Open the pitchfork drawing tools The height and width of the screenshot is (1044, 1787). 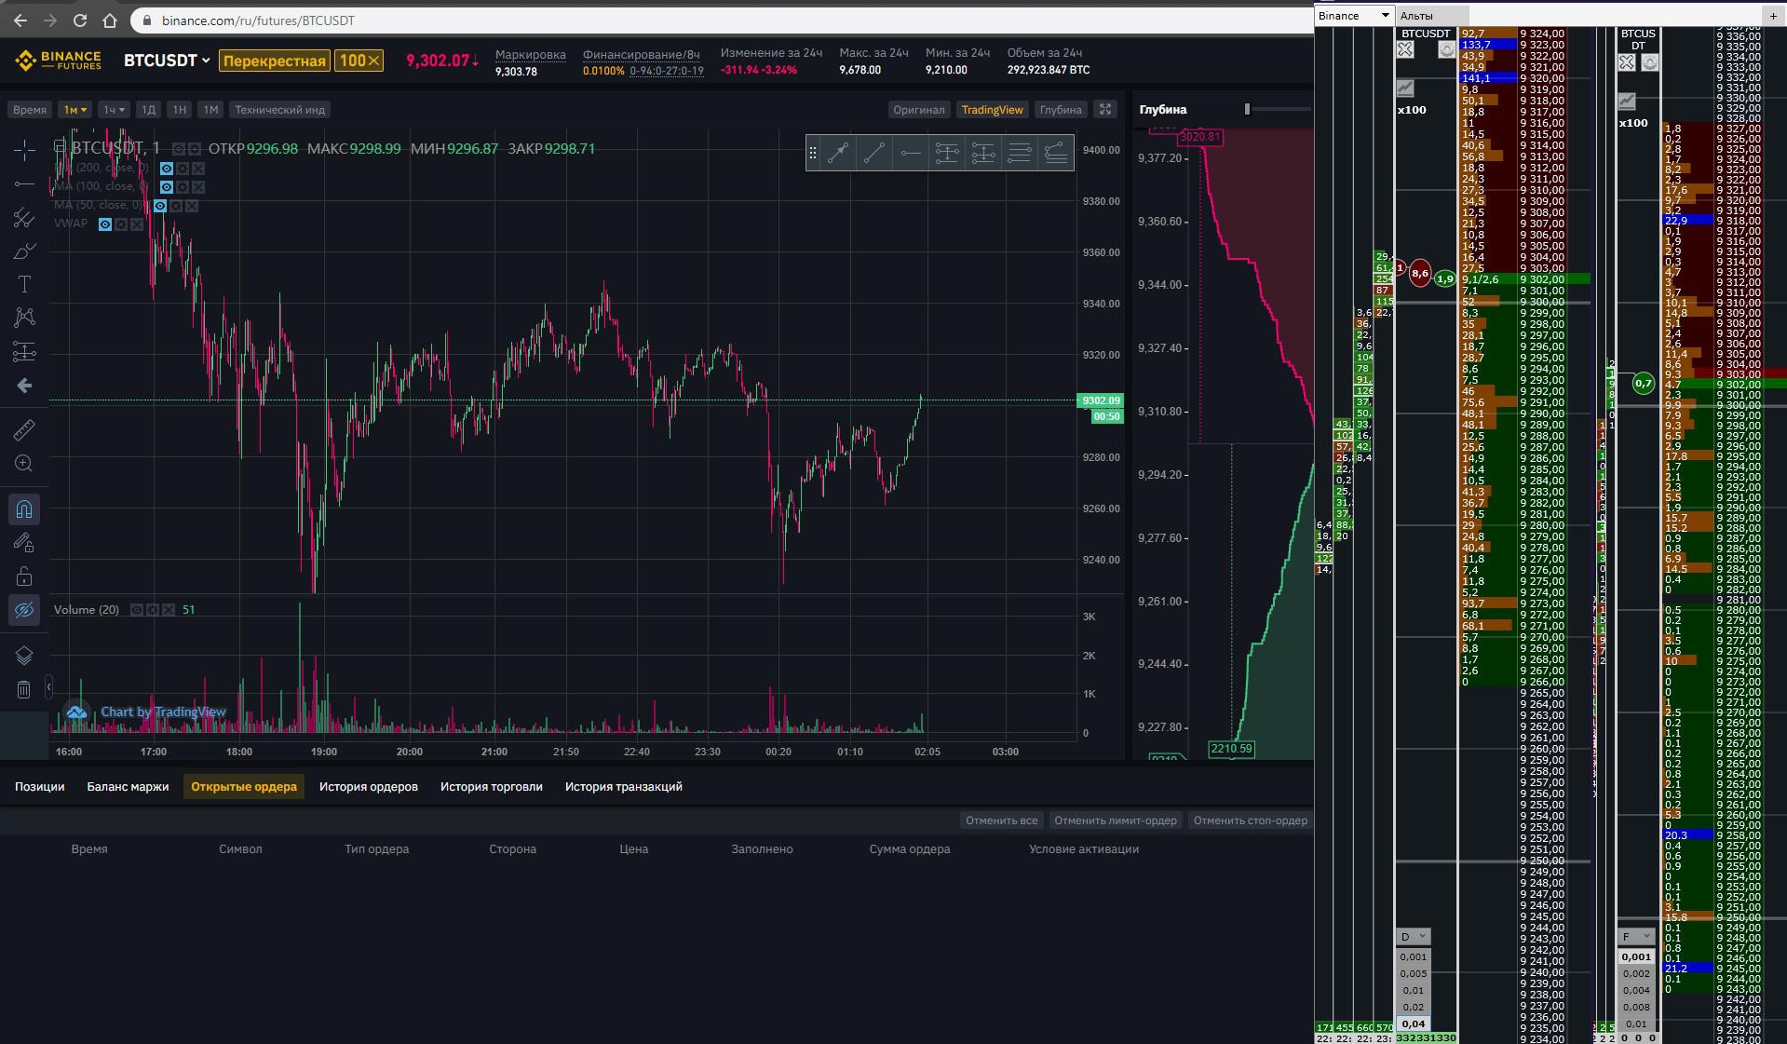[25, 218]
